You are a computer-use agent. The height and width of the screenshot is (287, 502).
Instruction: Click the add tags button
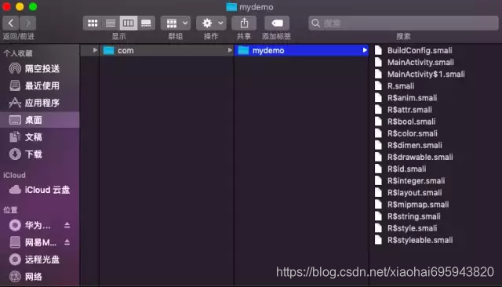(277, 23)
